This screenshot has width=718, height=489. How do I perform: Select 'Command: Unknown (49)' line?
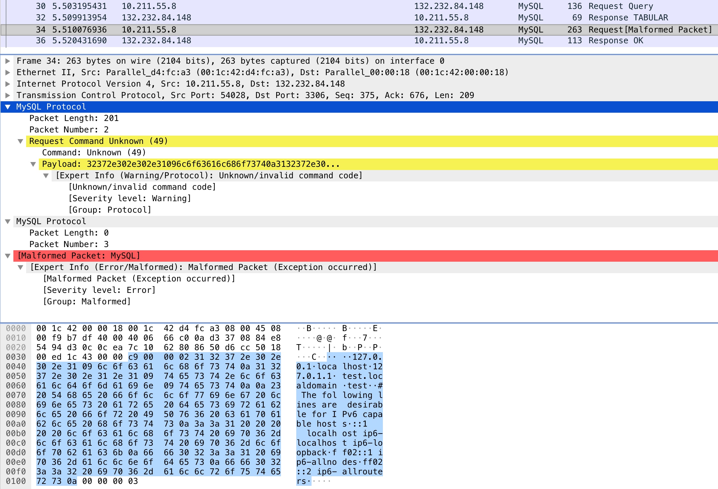point(94,152)
